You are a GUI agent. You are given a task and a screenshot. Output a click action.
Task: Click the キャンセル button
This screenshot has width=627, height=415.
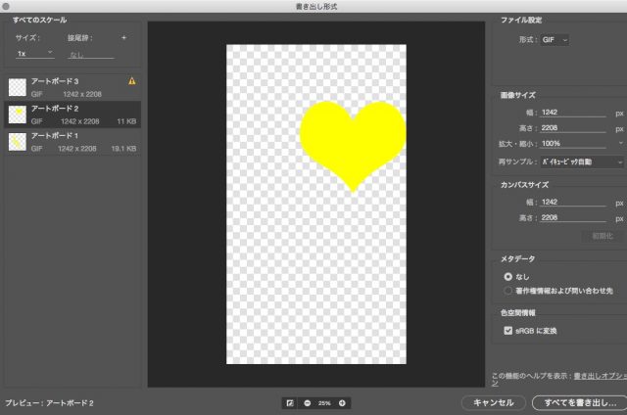click(x=493, y=402)
